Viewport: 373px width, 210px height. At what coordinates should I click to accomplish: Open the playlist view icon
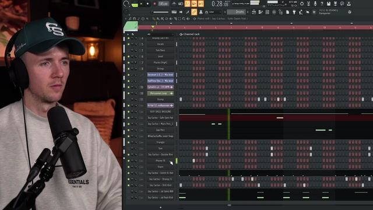tap(254, 12)
